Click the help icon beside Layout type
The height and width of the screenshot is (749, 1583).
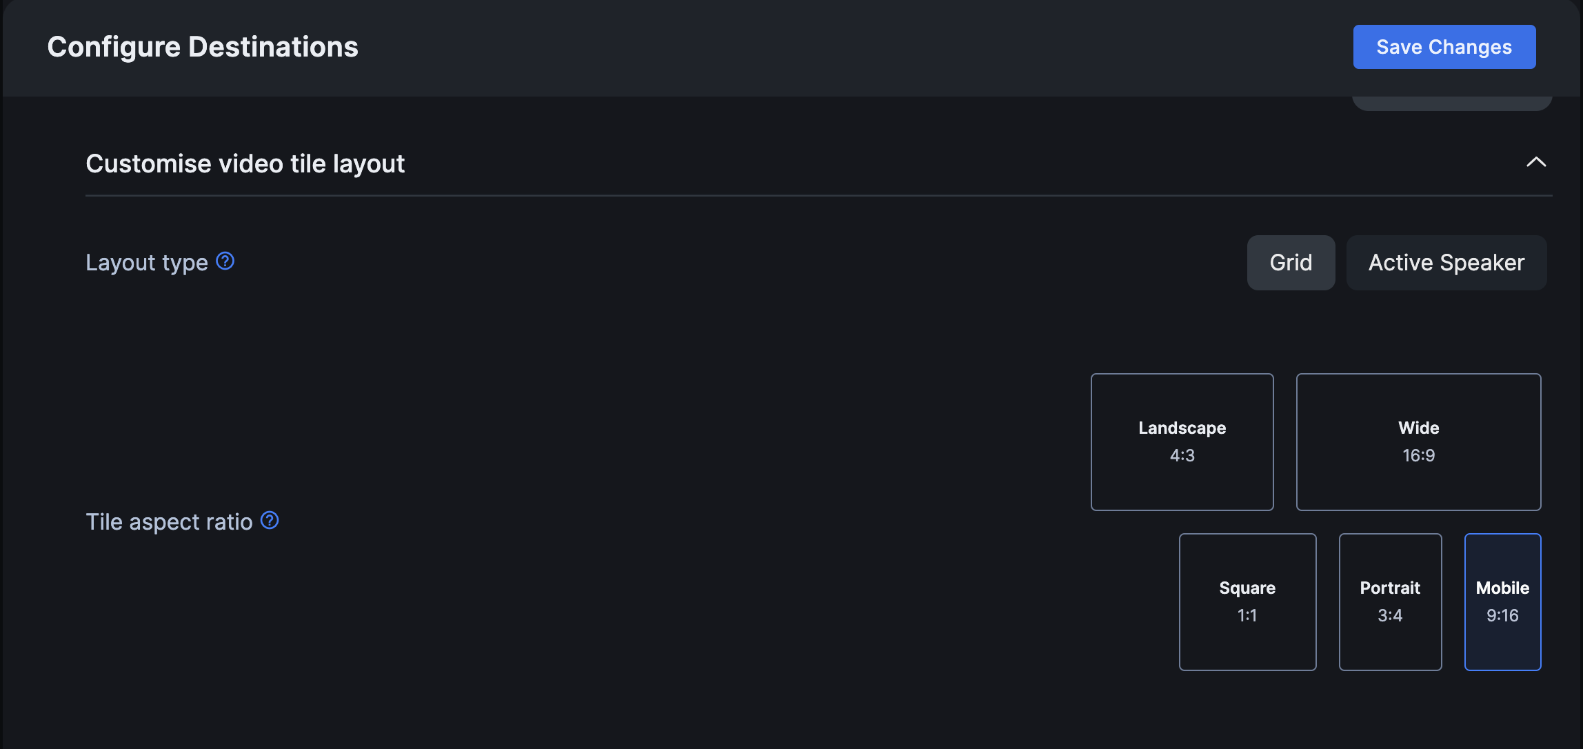coord(225,261)
